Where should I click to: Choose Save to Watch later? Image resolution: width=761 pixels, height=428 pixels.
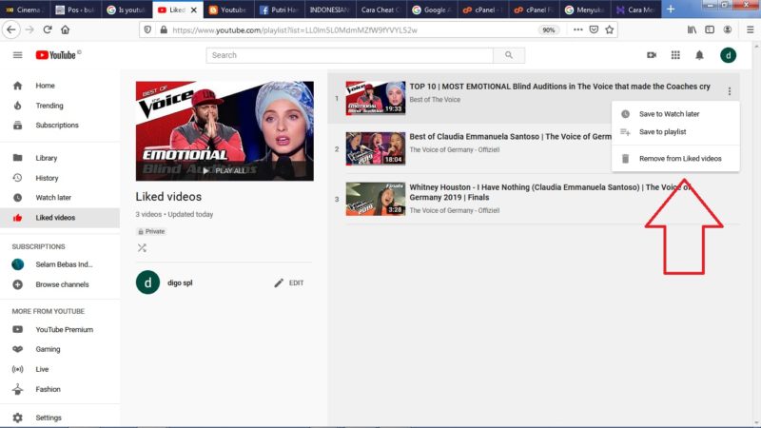[x=675, y=114]
